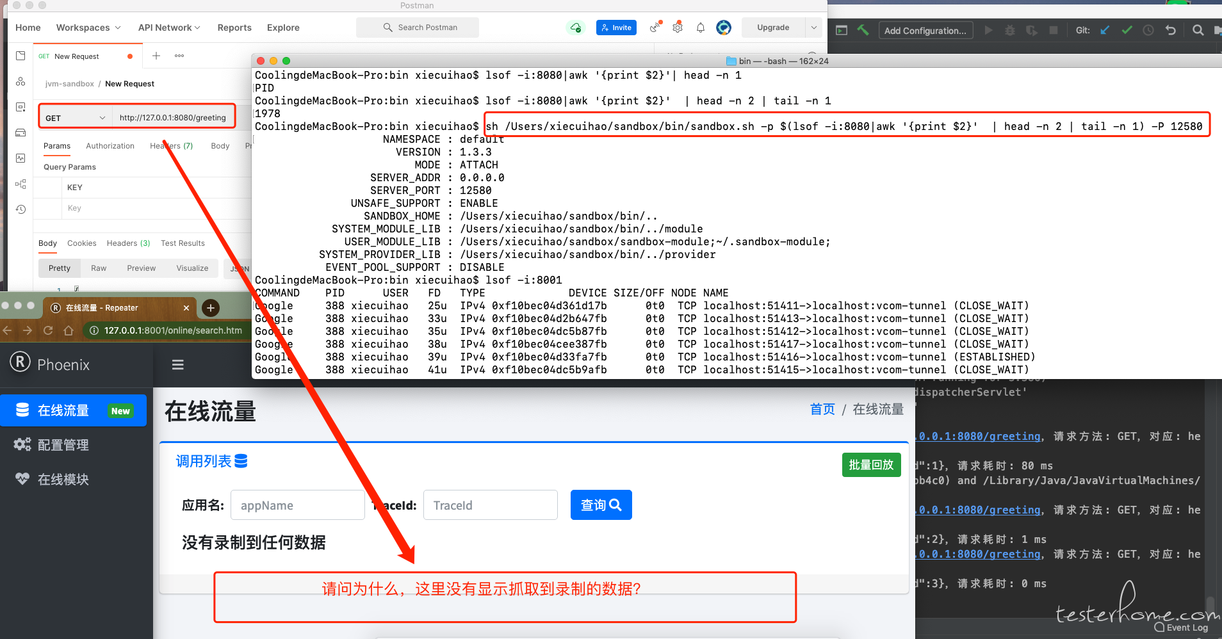The height and width of the screenshot is (639, 1222).
Task: Click the Git commit checkmark icon
Action: [1127, 30]
